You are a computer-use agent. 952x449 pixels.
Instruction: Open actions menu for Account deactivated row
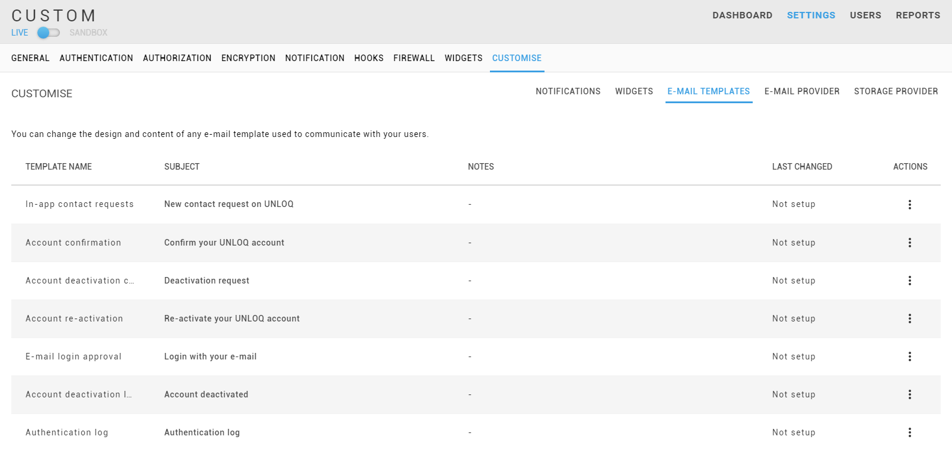click(x=909, y=394)
